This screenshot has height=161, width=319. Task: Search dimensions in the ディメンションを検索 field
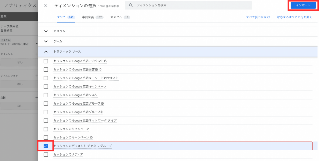(x=188, y=5)
